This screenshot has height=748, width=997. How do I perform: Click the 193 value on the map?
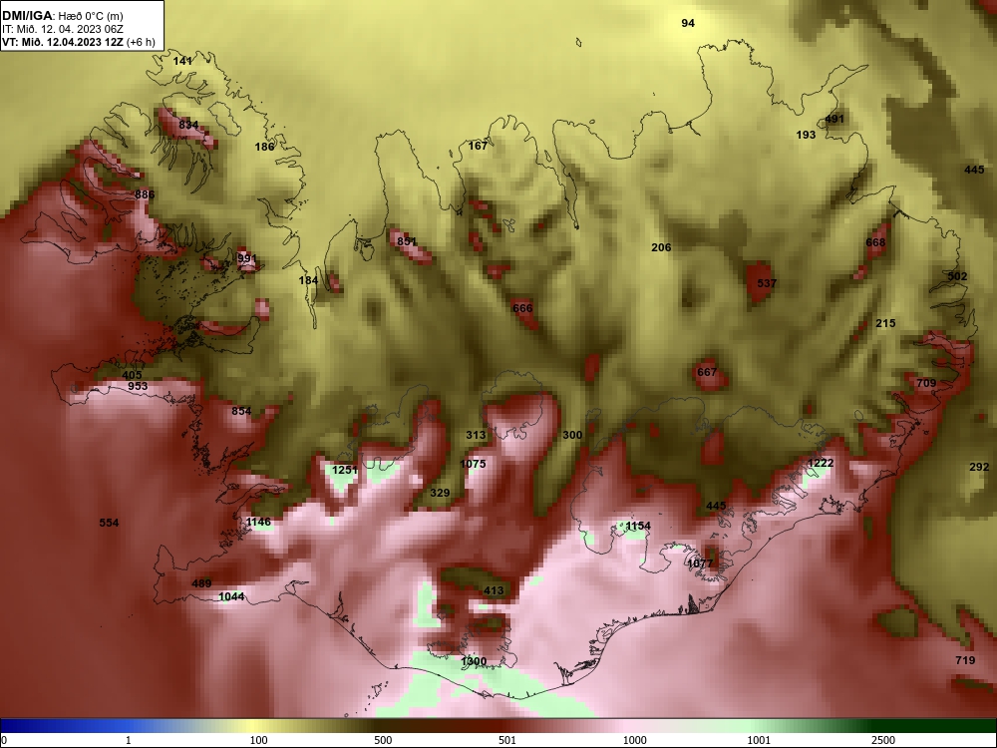(x=806, y=135)
